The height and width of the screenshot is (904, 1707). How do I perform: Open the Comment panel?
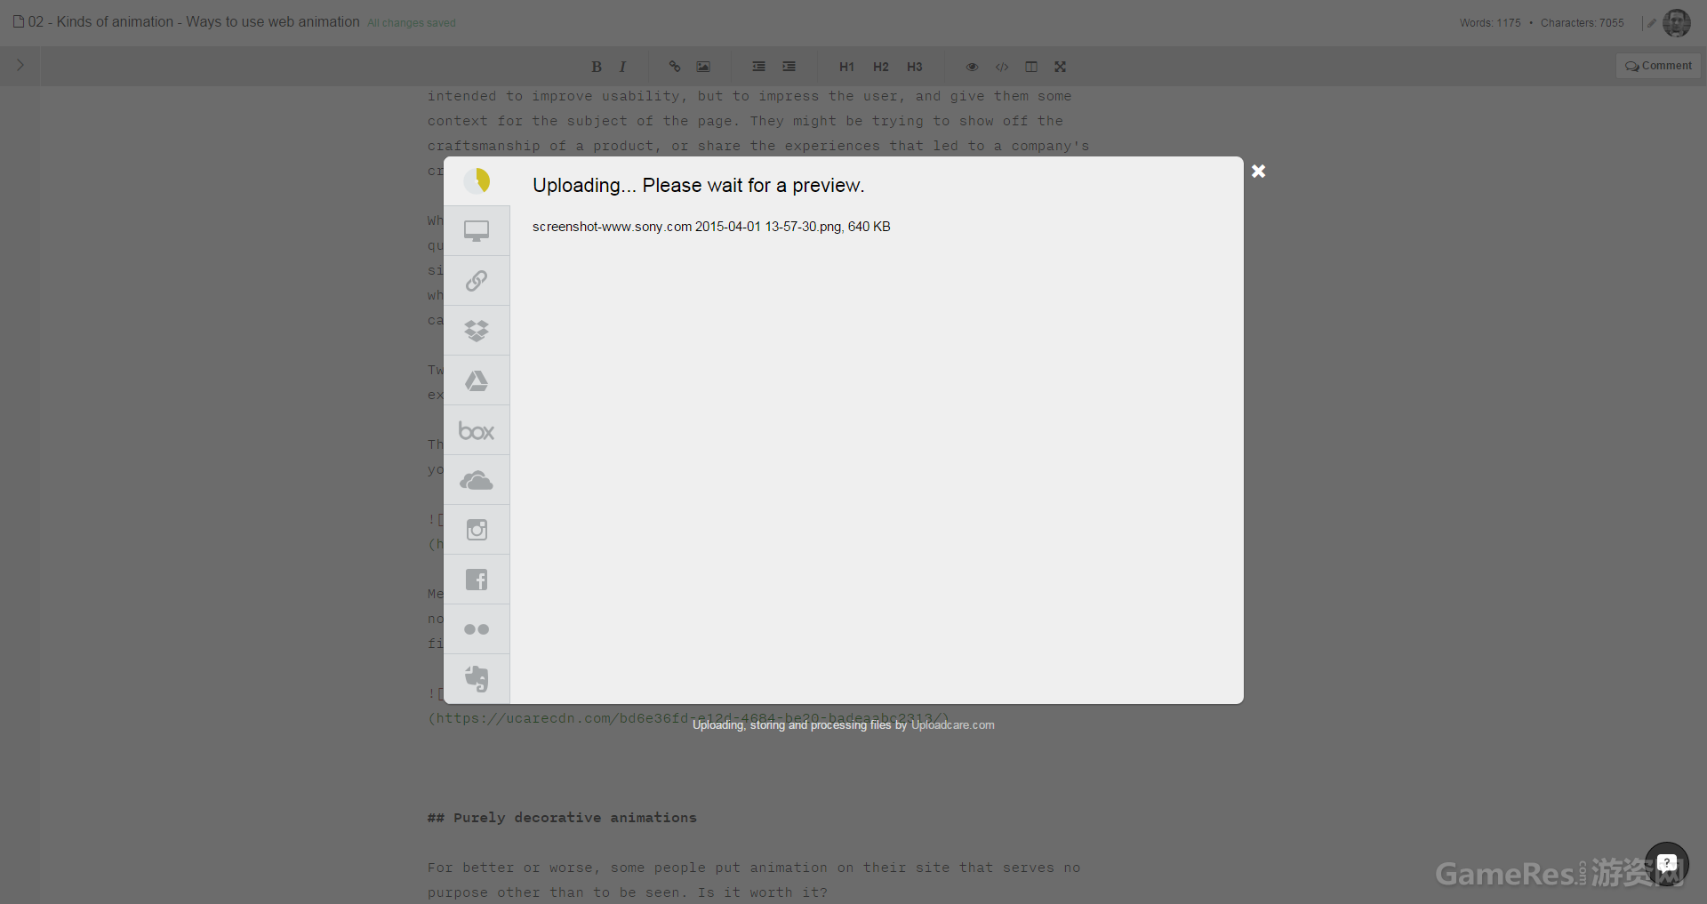coord(1658,66)
